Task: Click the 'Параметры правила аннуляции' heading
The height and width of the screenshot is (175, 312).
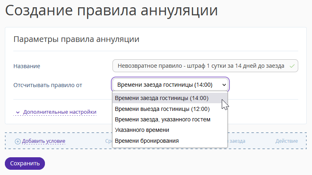Action: [76, 39]
